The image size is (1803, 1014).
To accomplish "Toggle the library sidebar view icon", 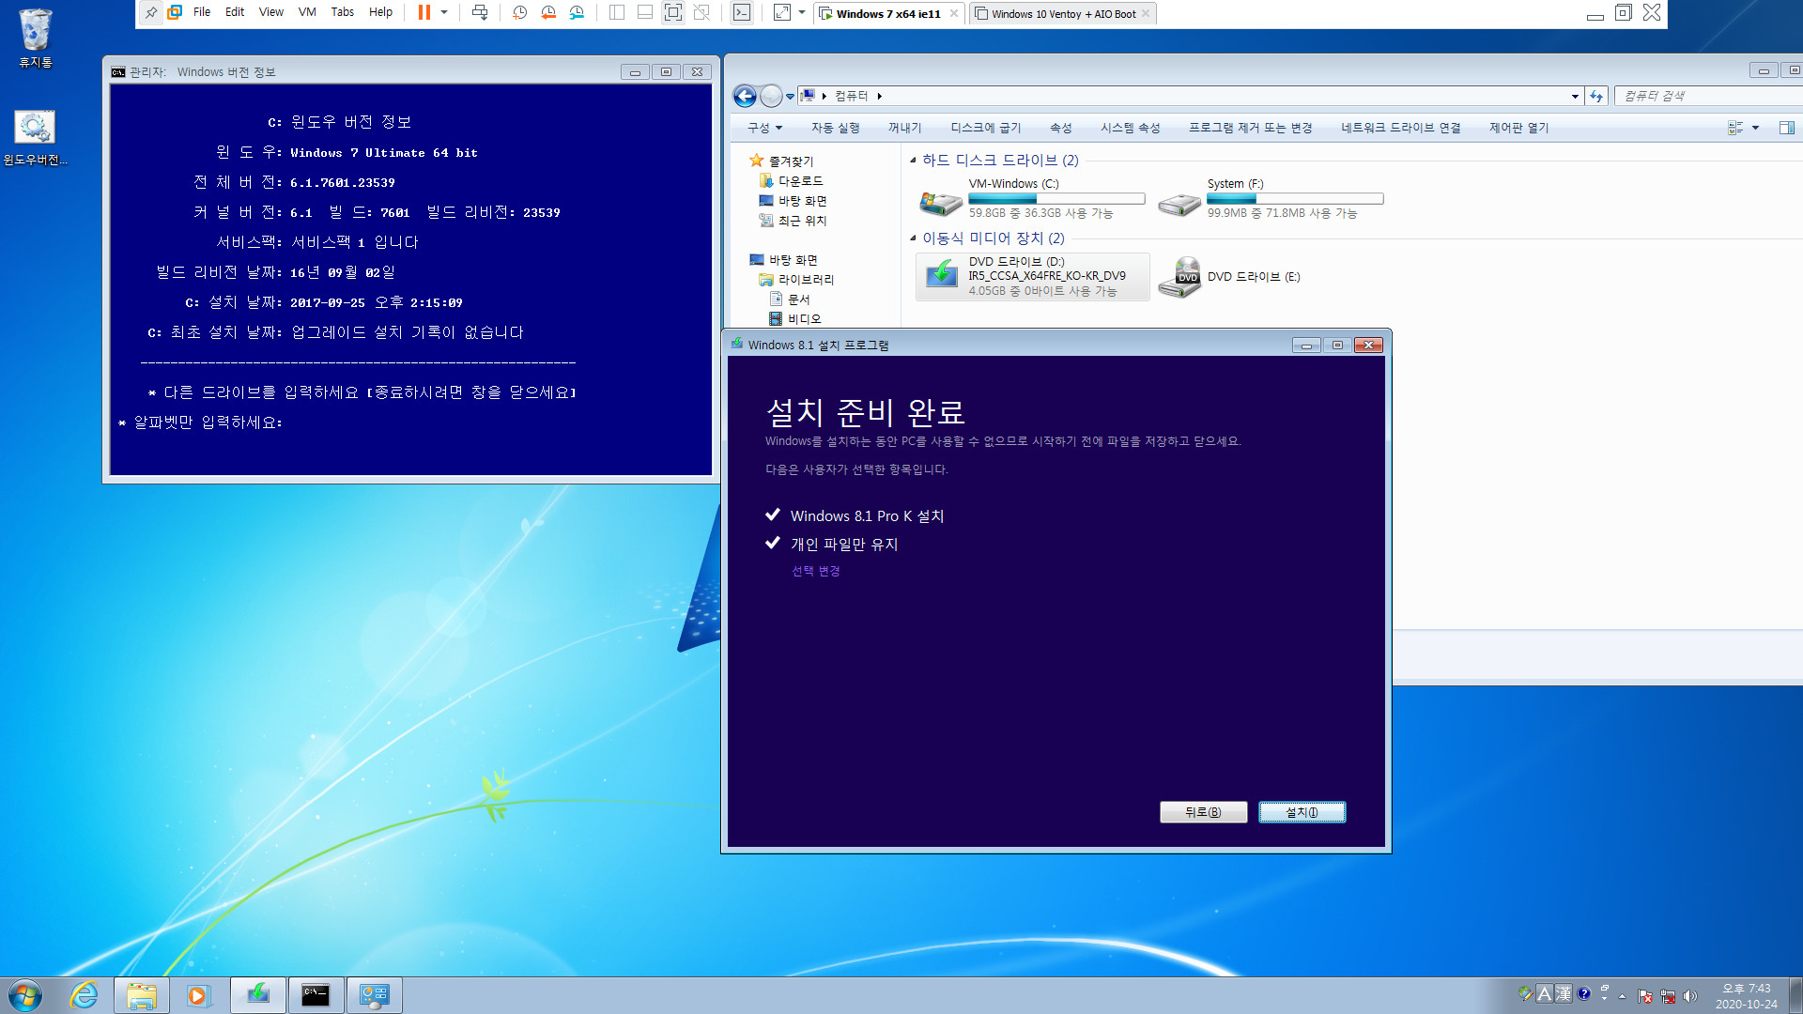I will point(617,12).
